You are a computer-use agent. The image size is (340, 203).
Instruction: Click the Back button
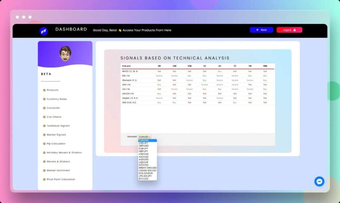(261, 30)
